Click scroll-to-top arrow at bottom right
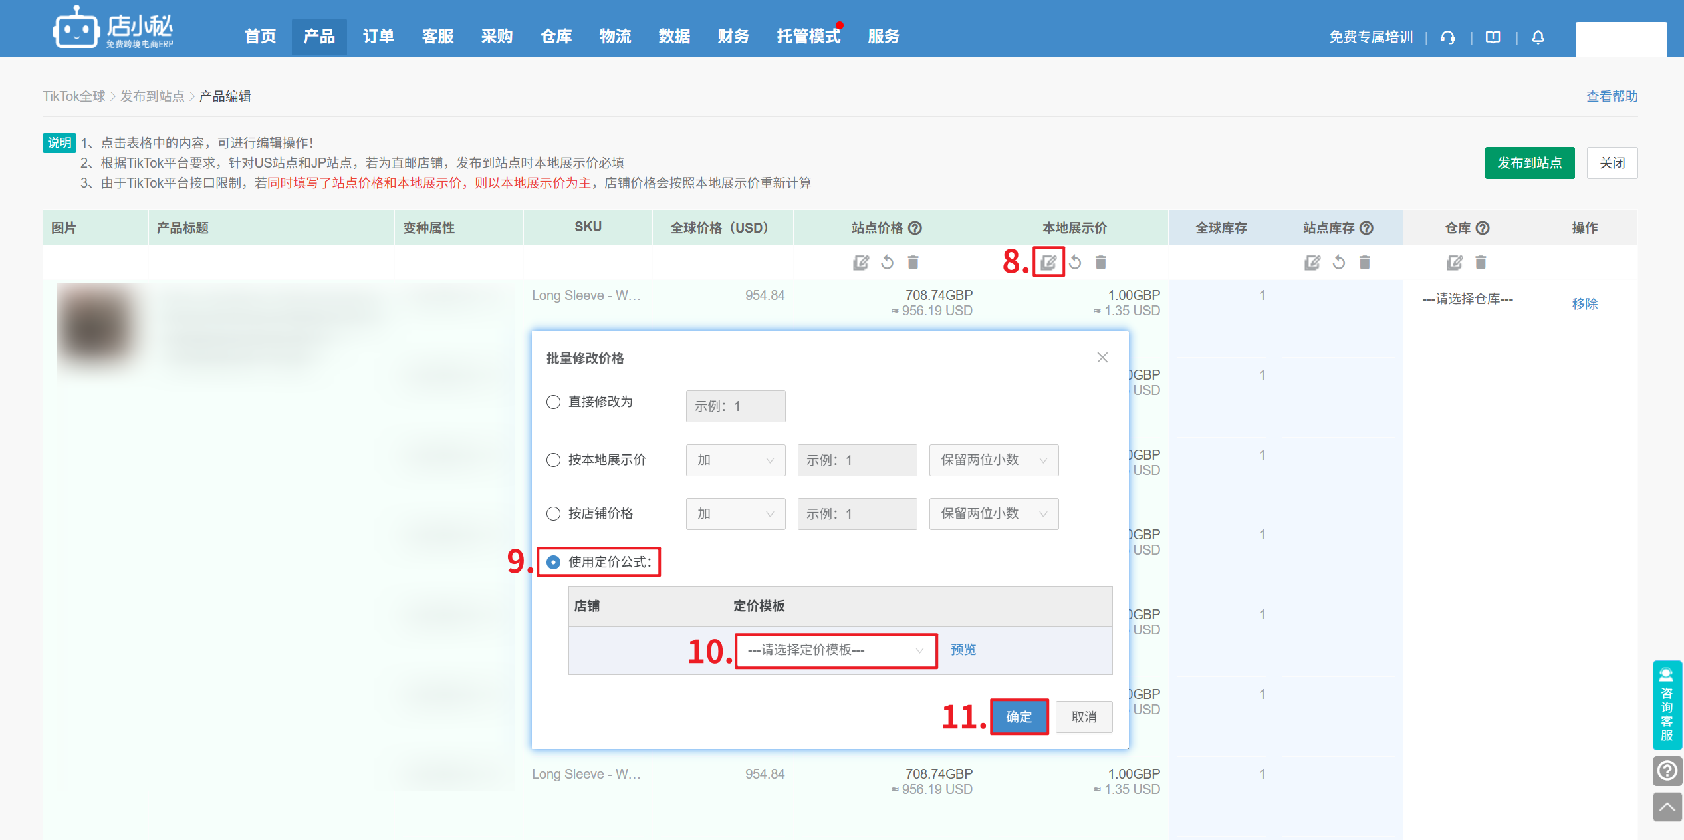The height and width of the screenshot is (840, 1684). coord(1667,807)
